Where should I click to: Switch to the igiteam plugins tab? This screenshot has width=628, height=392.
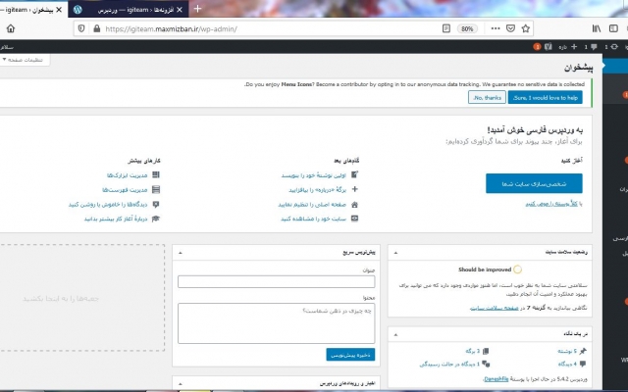pos(129,10)
